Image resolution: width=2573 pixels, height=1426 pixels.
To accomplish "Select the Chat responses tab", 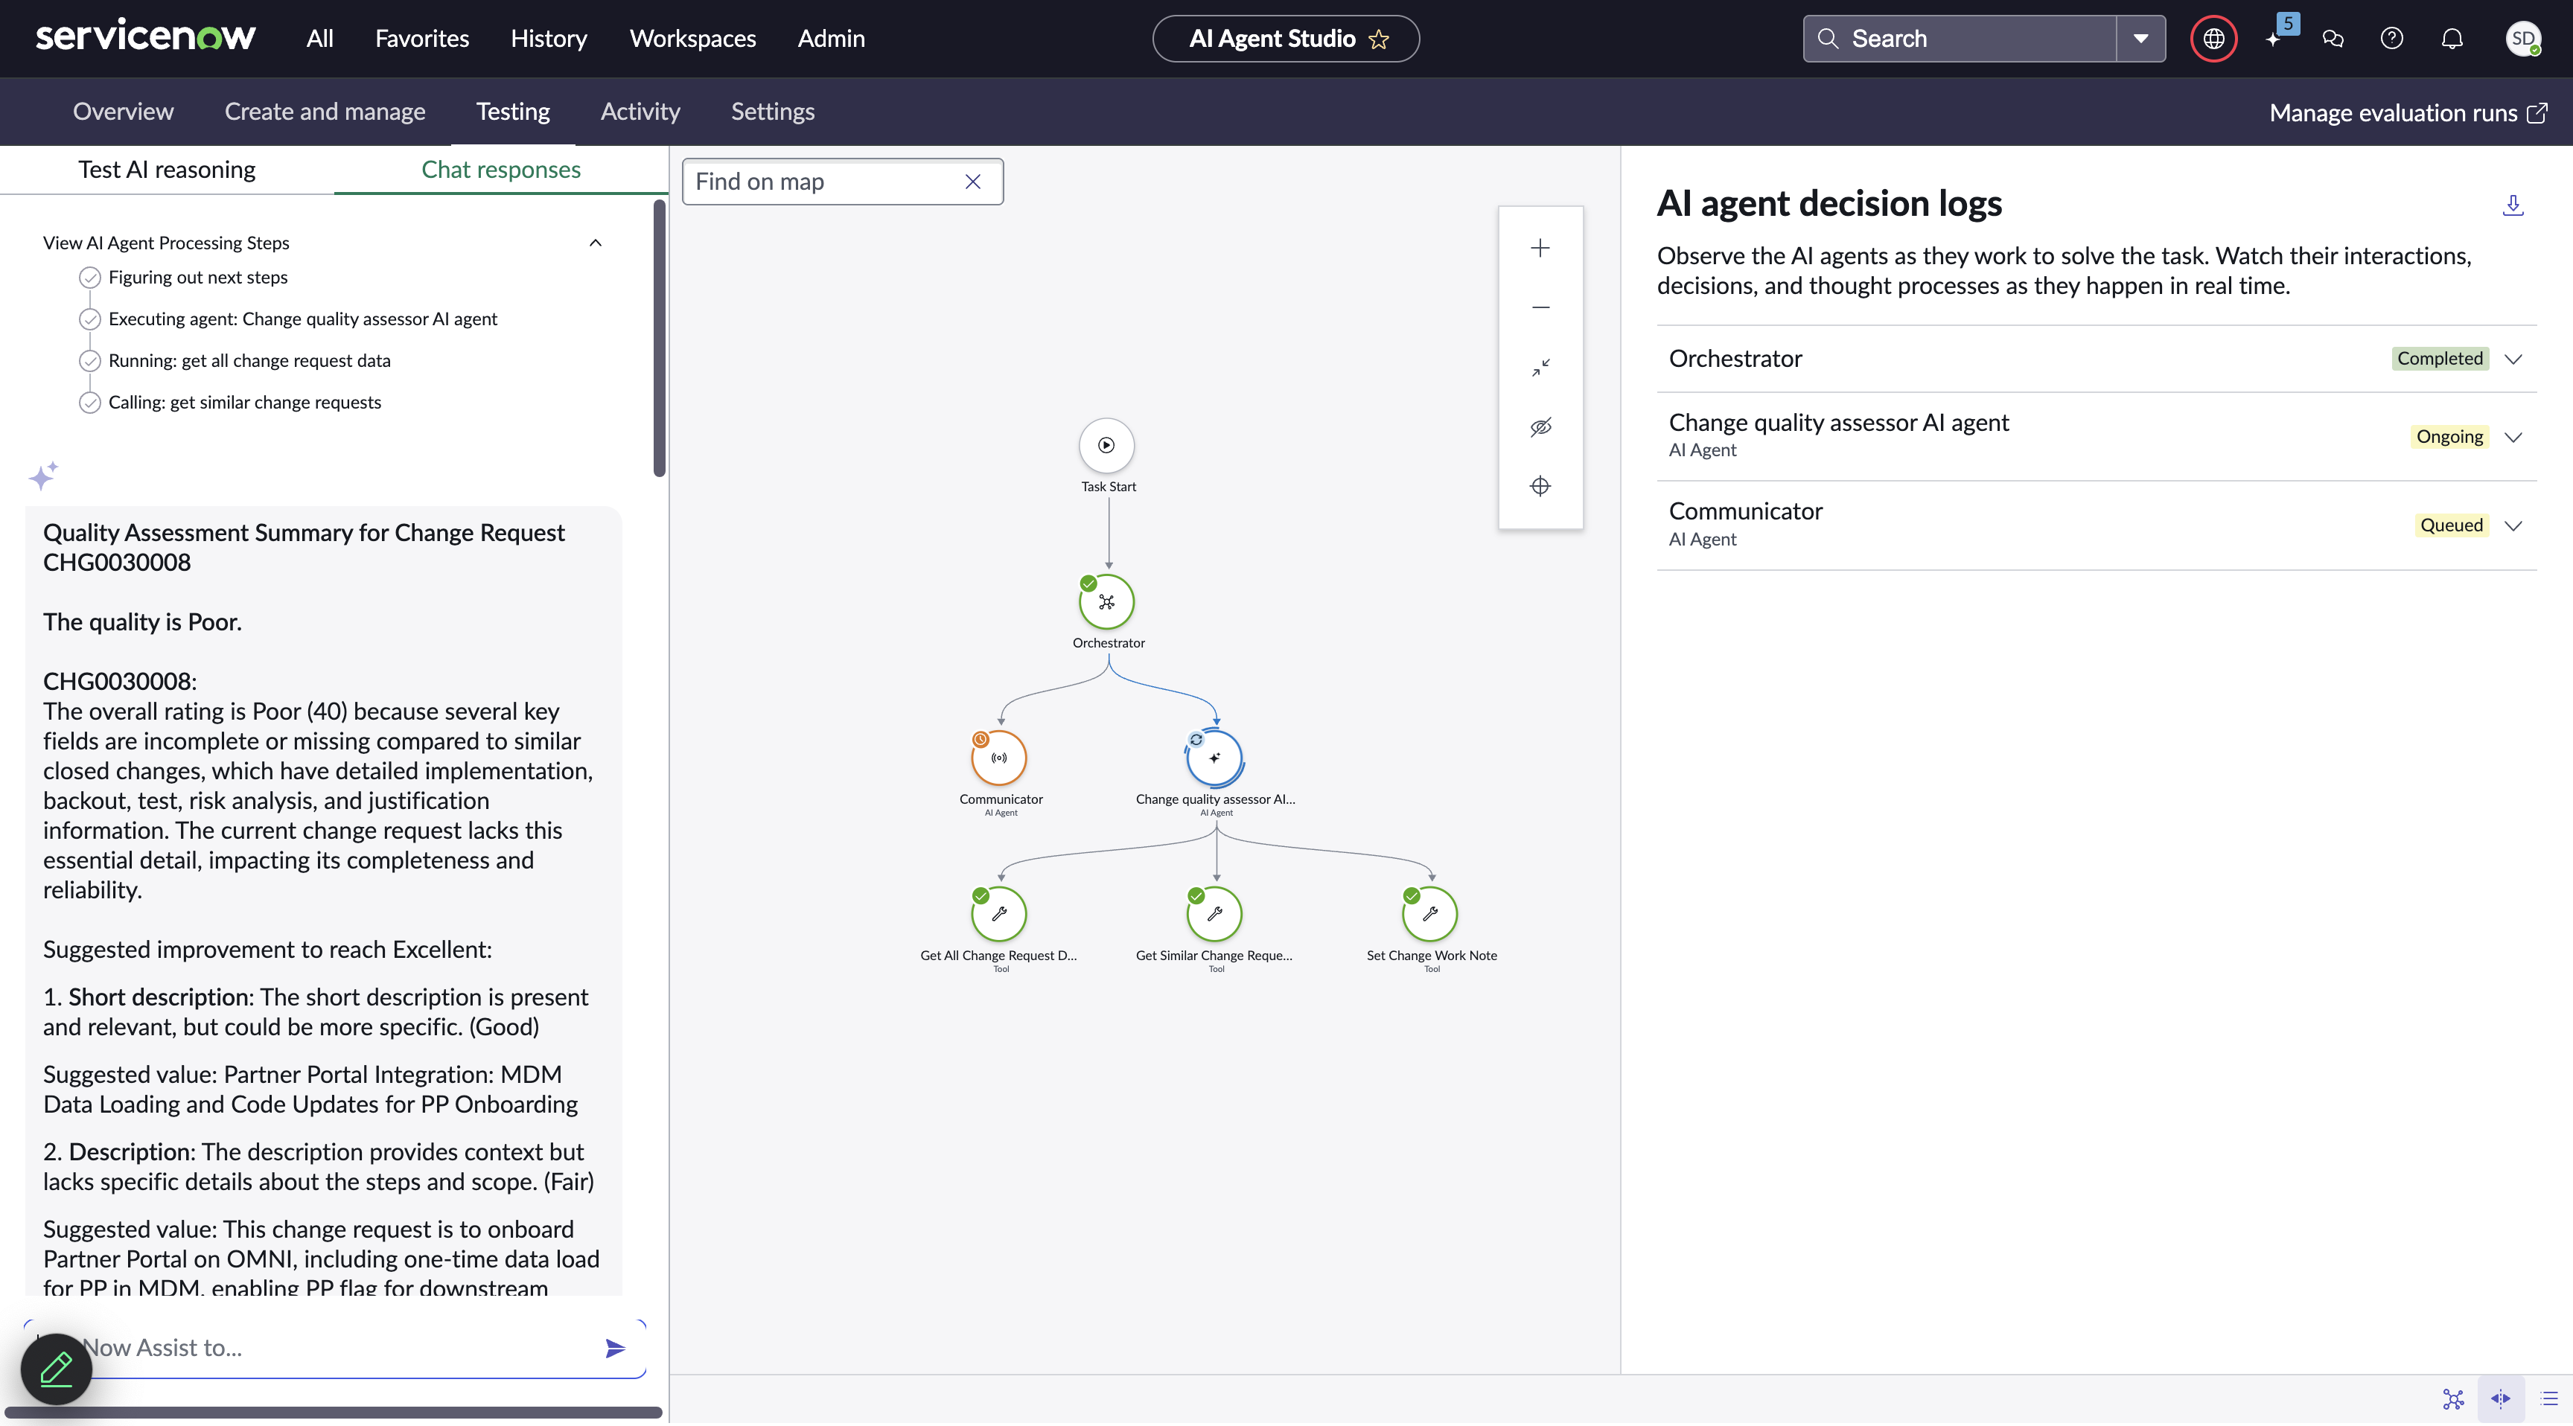I will [500, 170].
